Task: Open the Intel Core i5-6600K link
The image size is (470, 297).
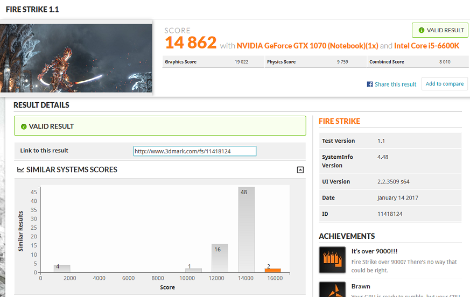Action: (x=426, y=46)
